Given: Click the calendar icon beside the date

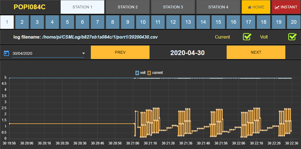Looking at the screenshot, I should point(6,53).
